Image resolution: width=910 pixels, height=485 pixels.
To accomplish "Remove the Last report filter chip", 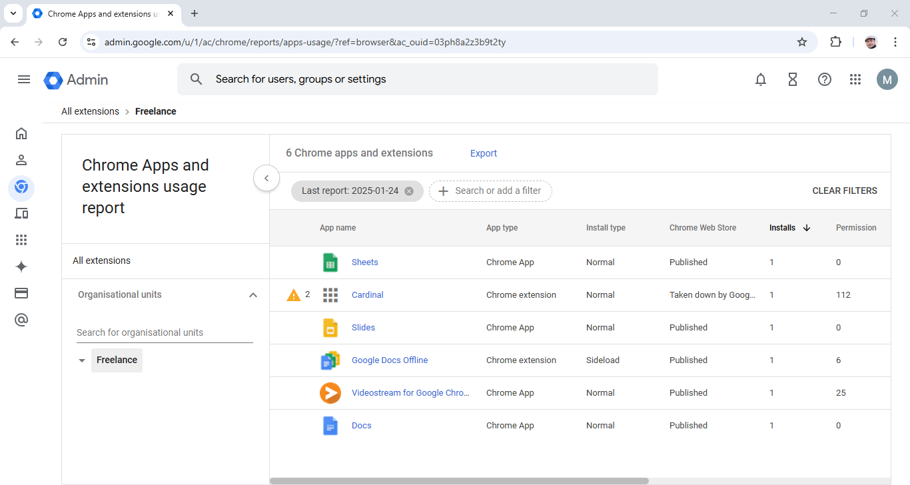I will click(x=409, y=191).
